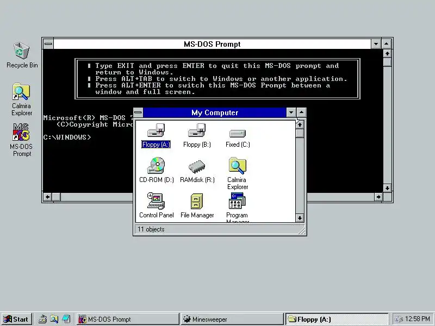Maximize the My Computer window
This screenshot has height=326, width=435.
[x=302, y=112]
